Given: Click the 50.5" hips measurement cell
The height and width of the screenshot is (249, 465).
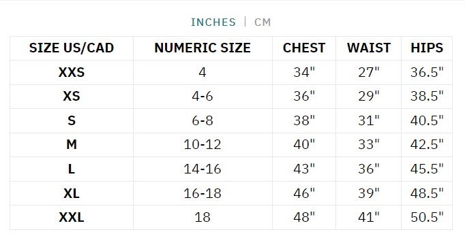Looking at the screenshot, I should coord(427,217).
